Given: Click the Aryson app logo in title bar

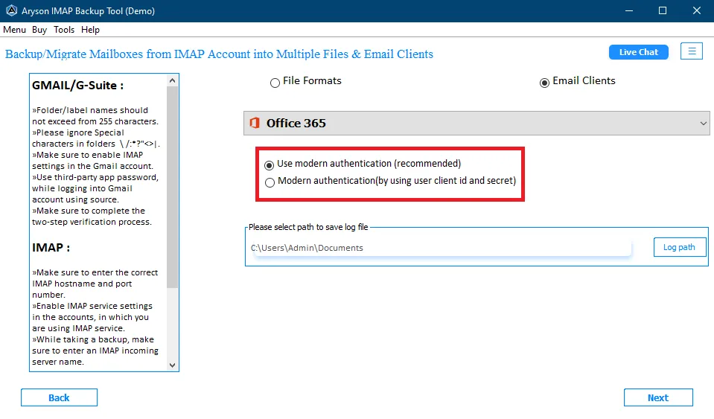Looking at the screenshot, I should (11, 10).
